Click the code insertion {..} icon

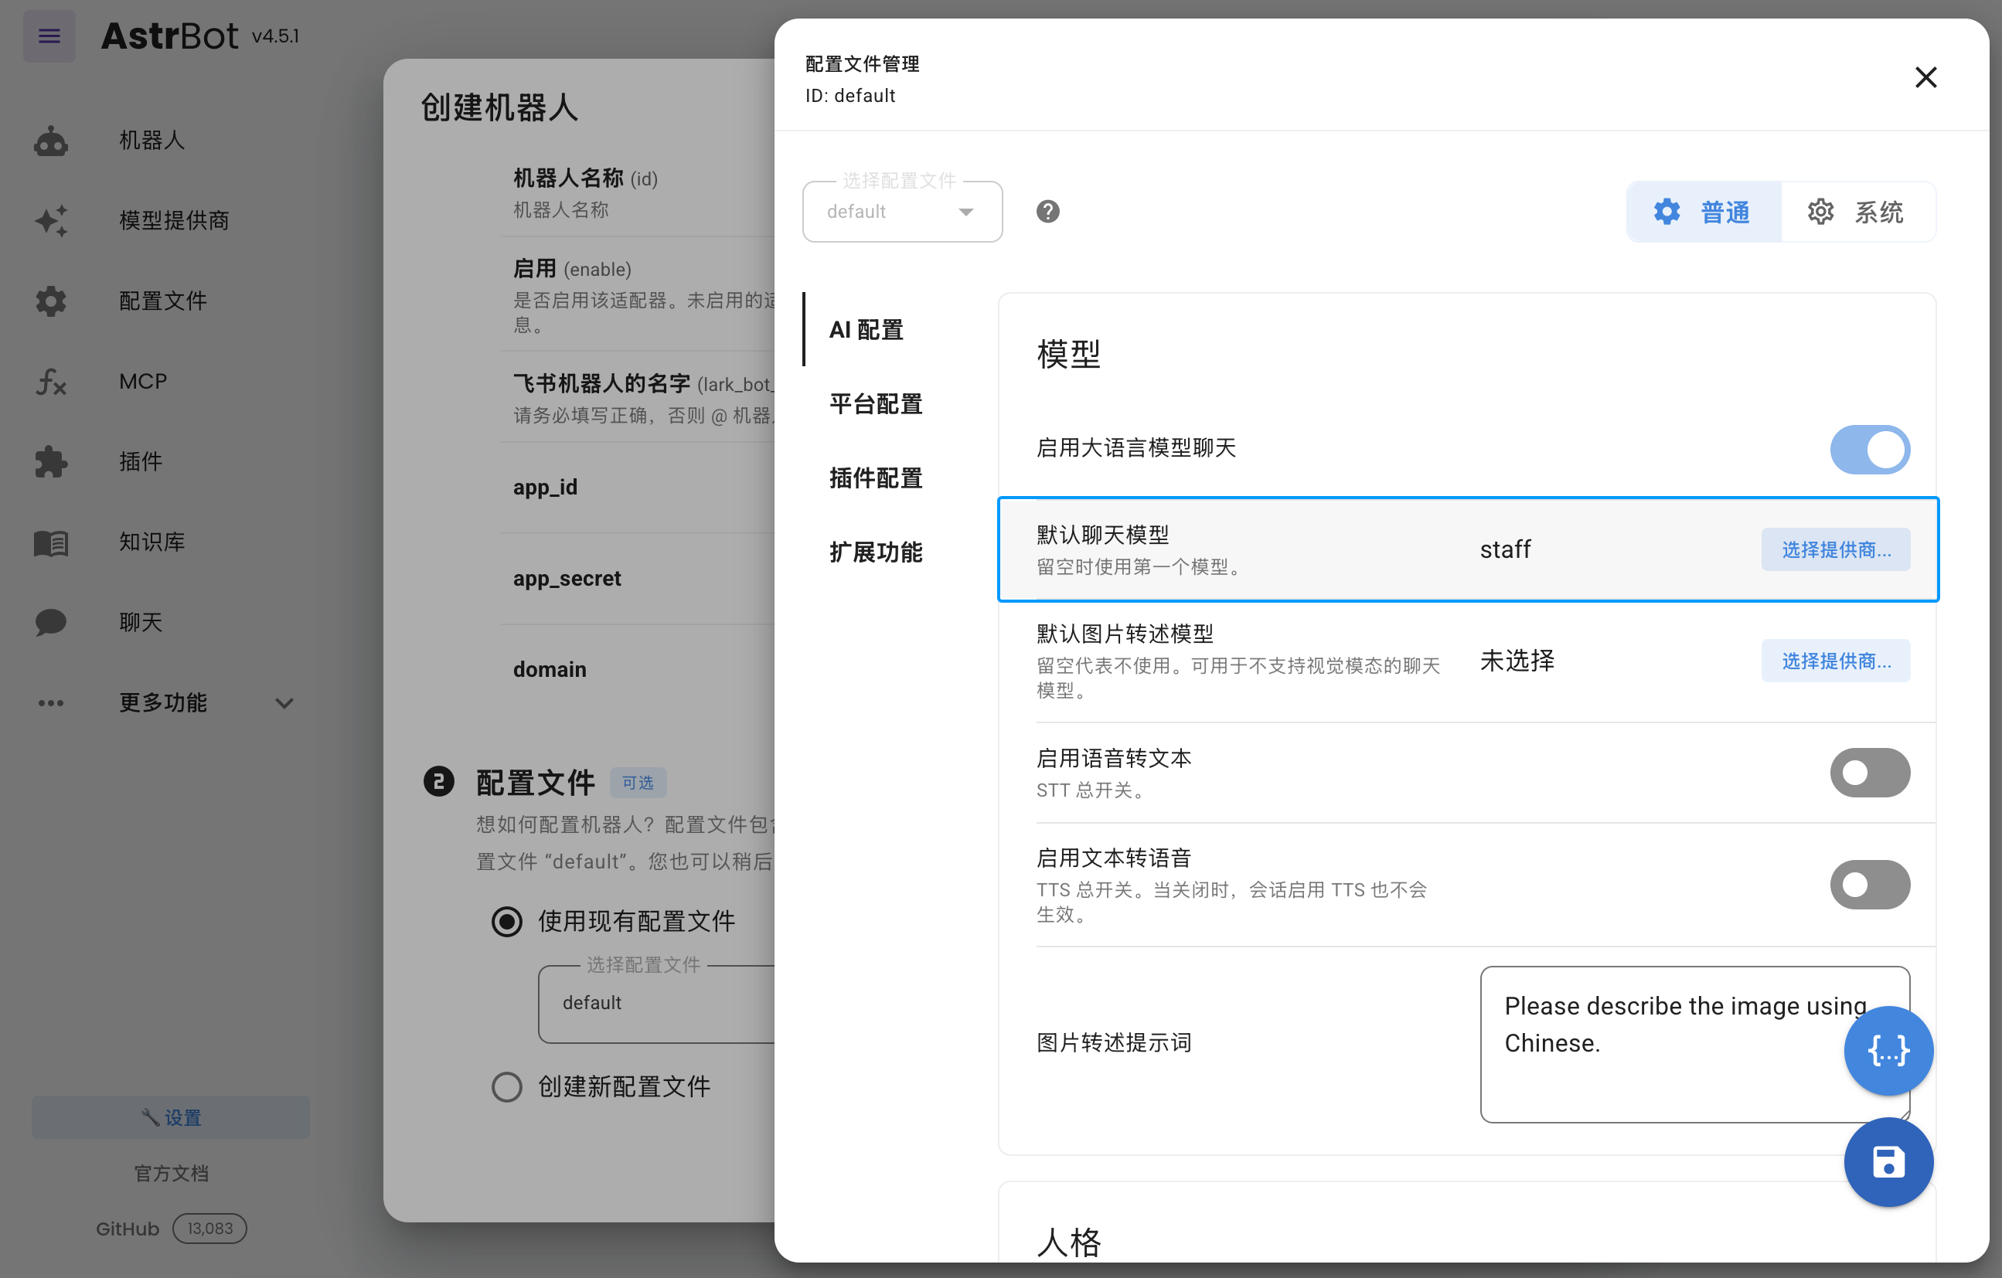1888,1050
